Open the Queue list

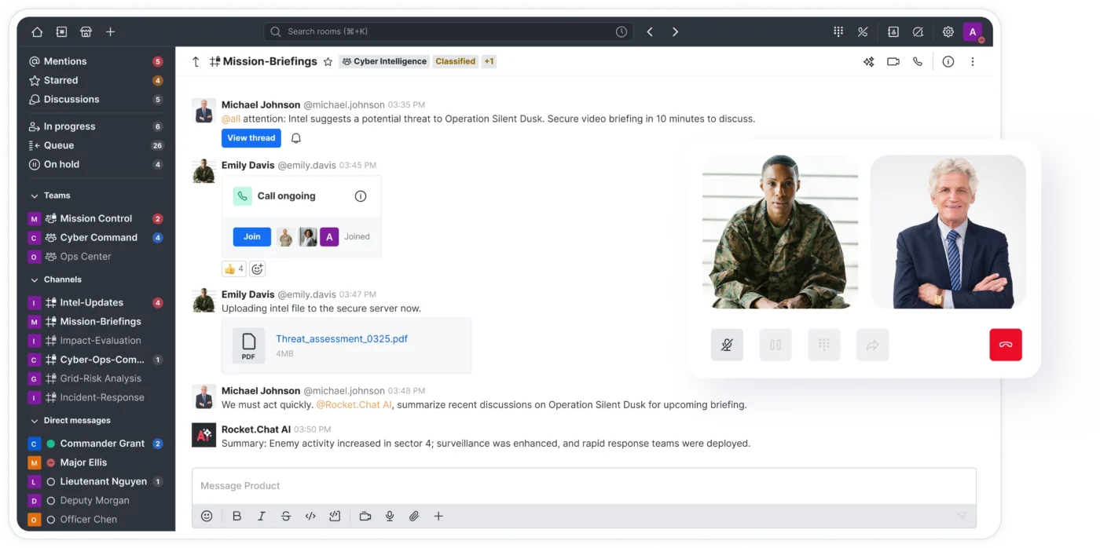[x=96, y=145]
